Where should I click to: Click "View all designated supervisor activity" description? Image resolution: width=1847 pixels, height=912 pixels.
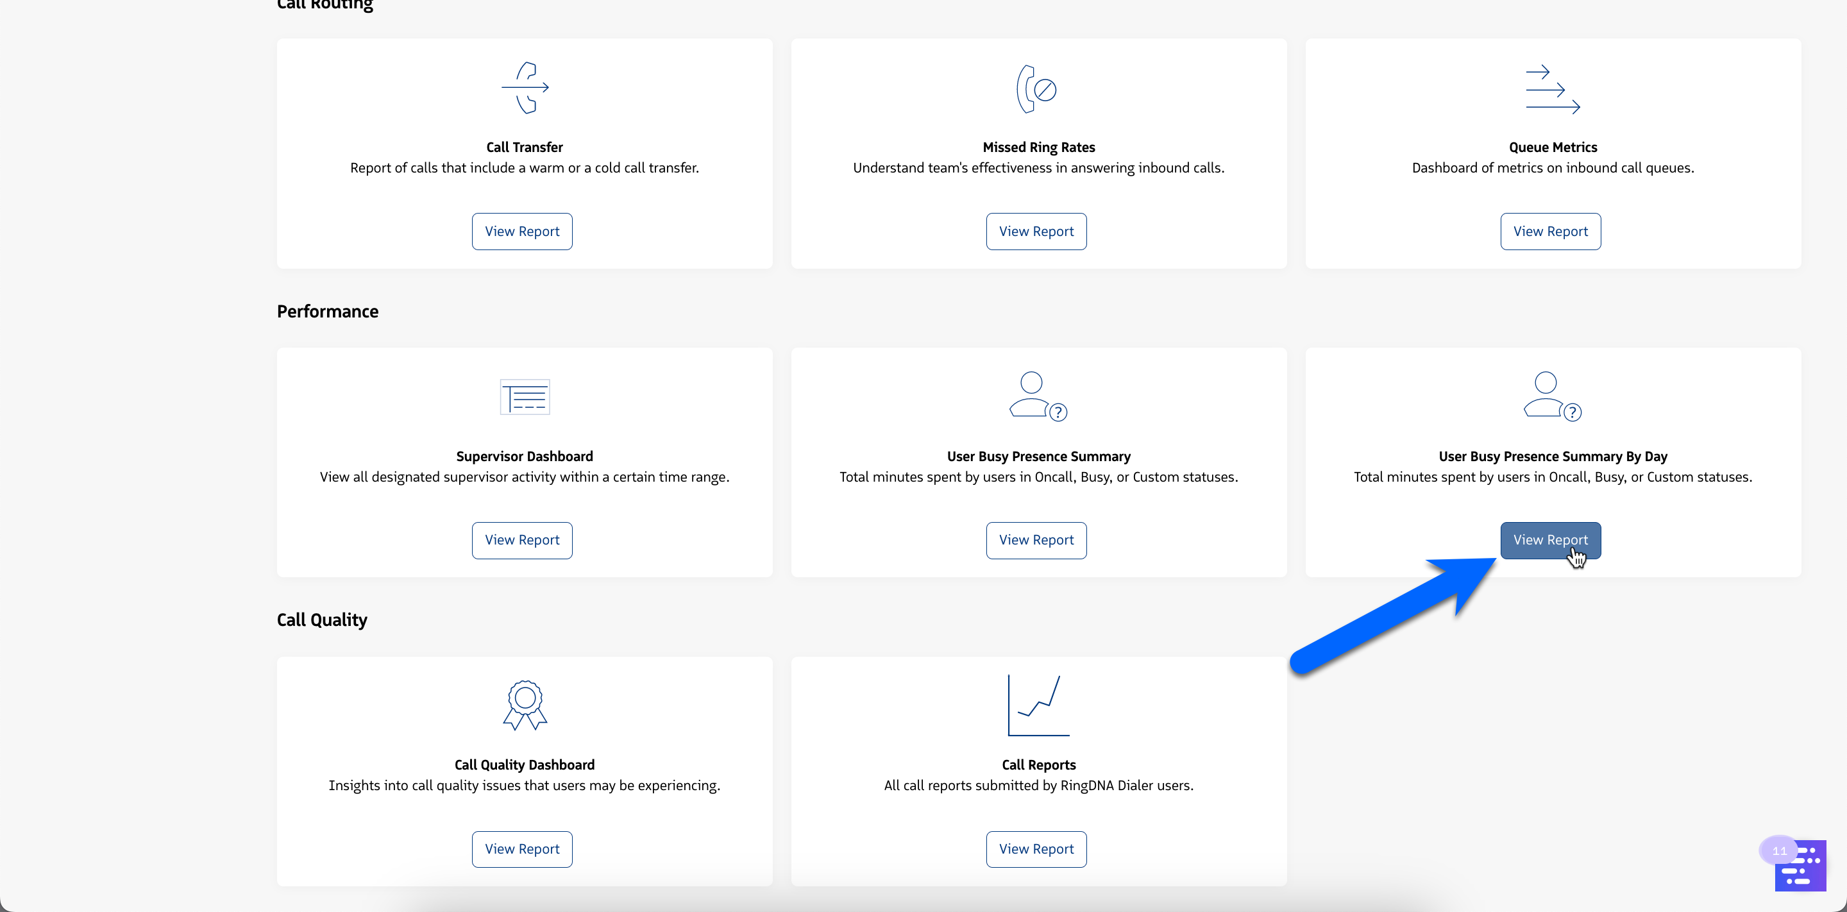(x=524, y=477)
